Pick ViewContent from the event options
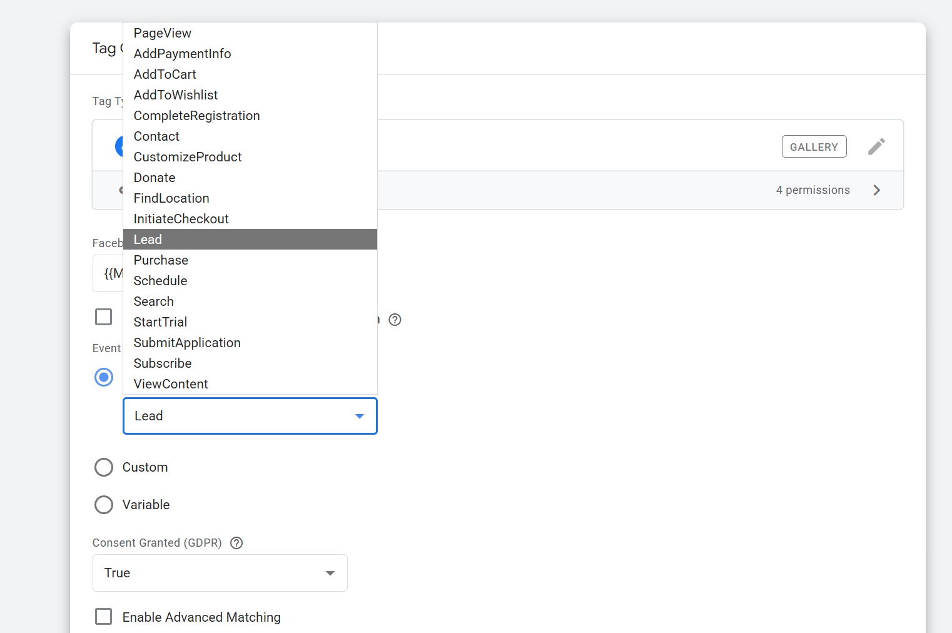Screen dimensions: 952x633 click(x=170, y=384)
